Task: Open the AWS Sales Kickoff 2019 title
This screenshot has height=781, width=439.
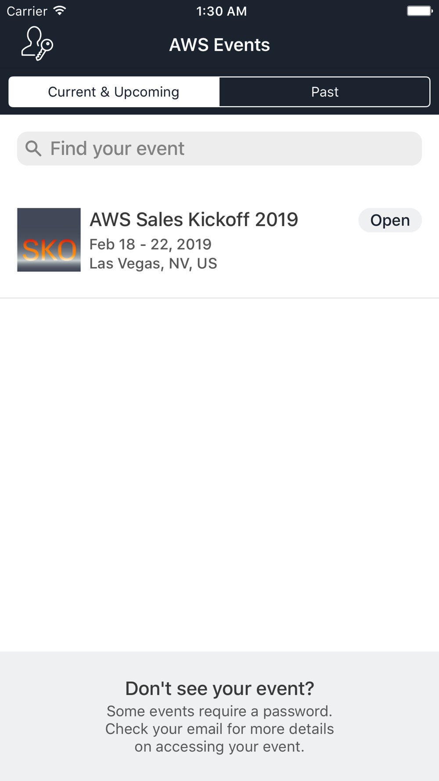Action: click(194, 220)
